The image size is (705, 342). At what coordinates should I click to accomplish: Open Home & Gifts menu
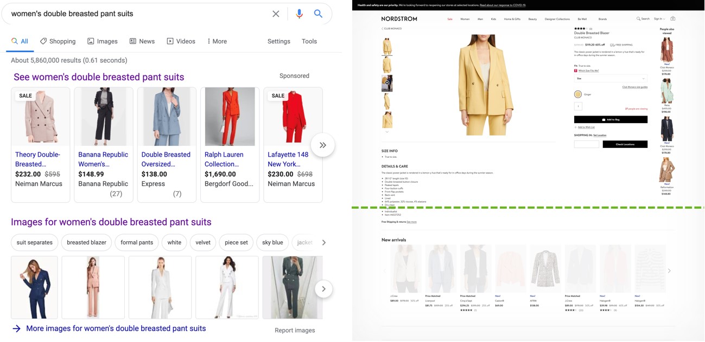pyautogui.click(x=512, y=19)
